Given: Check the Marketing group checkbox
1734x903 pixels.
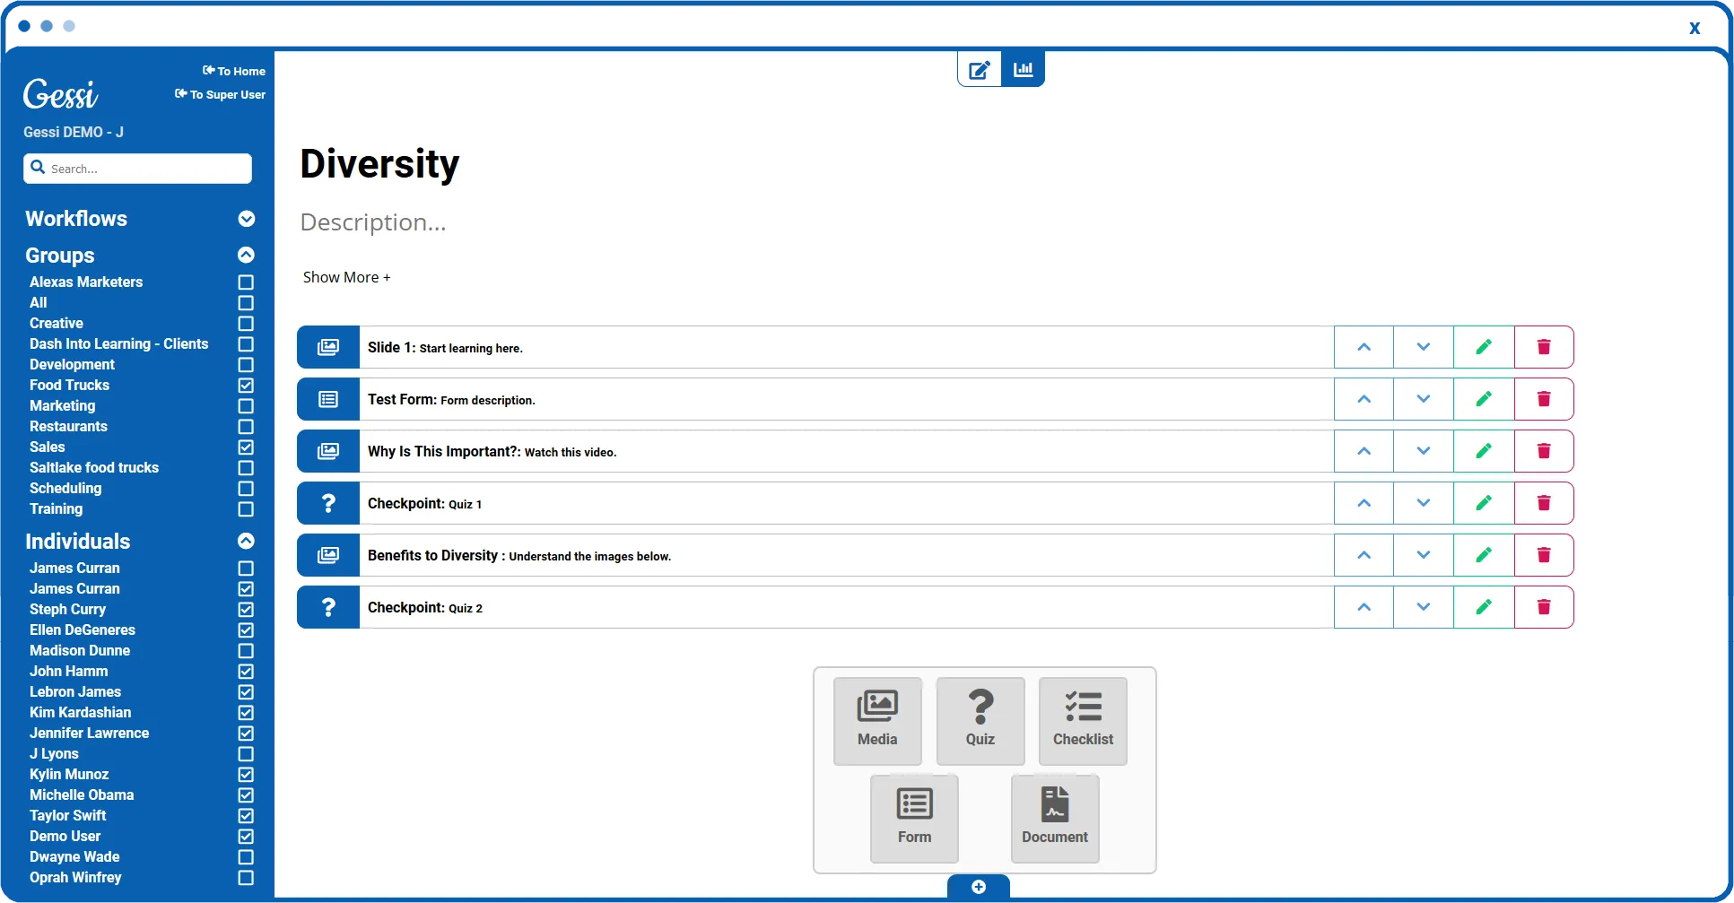Looking at the screenshot, I should (x=246, y=406).
